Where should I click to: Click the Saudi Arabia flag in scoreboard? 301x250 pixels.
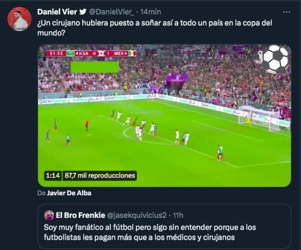pos(70,53)
